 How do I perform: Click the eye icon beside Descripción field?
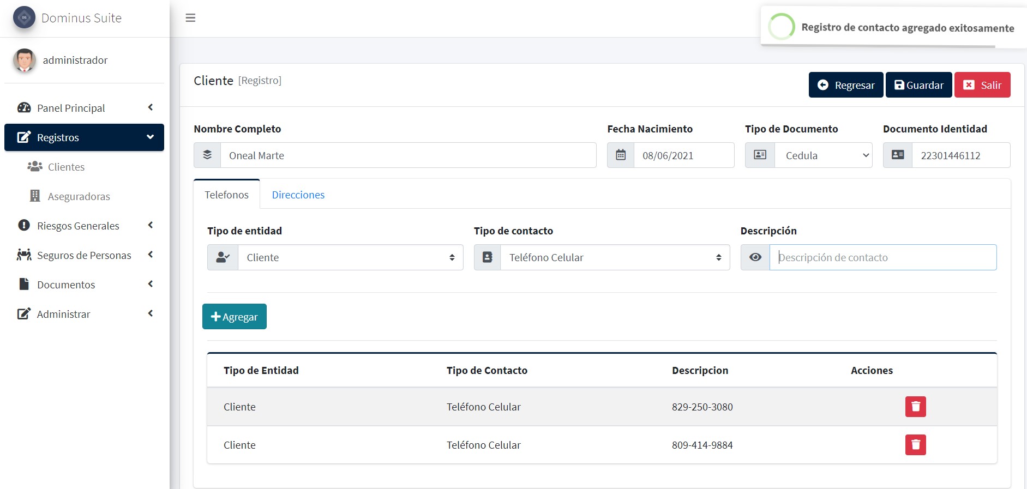click(x=755, y=257)
